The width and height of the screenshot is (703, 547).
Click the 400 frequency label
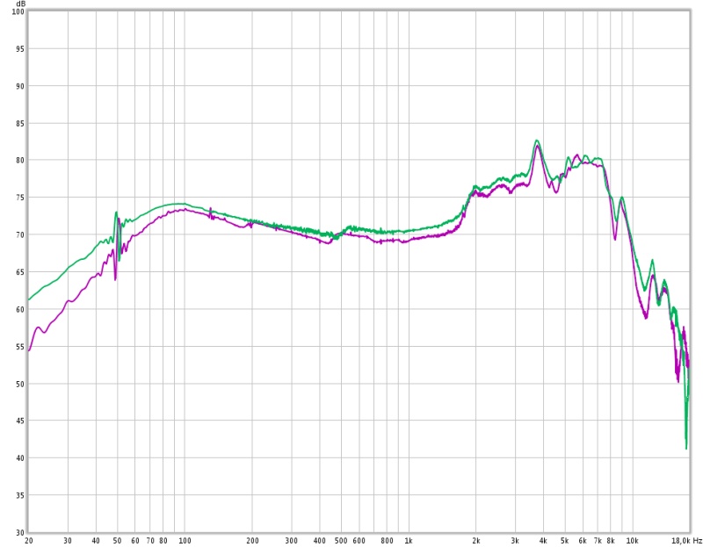(x=320, y=541)
